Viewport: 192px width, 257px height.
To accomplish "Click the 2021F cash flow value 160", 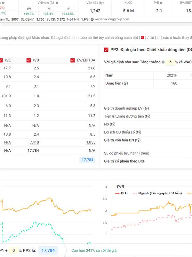I will 174,83.
